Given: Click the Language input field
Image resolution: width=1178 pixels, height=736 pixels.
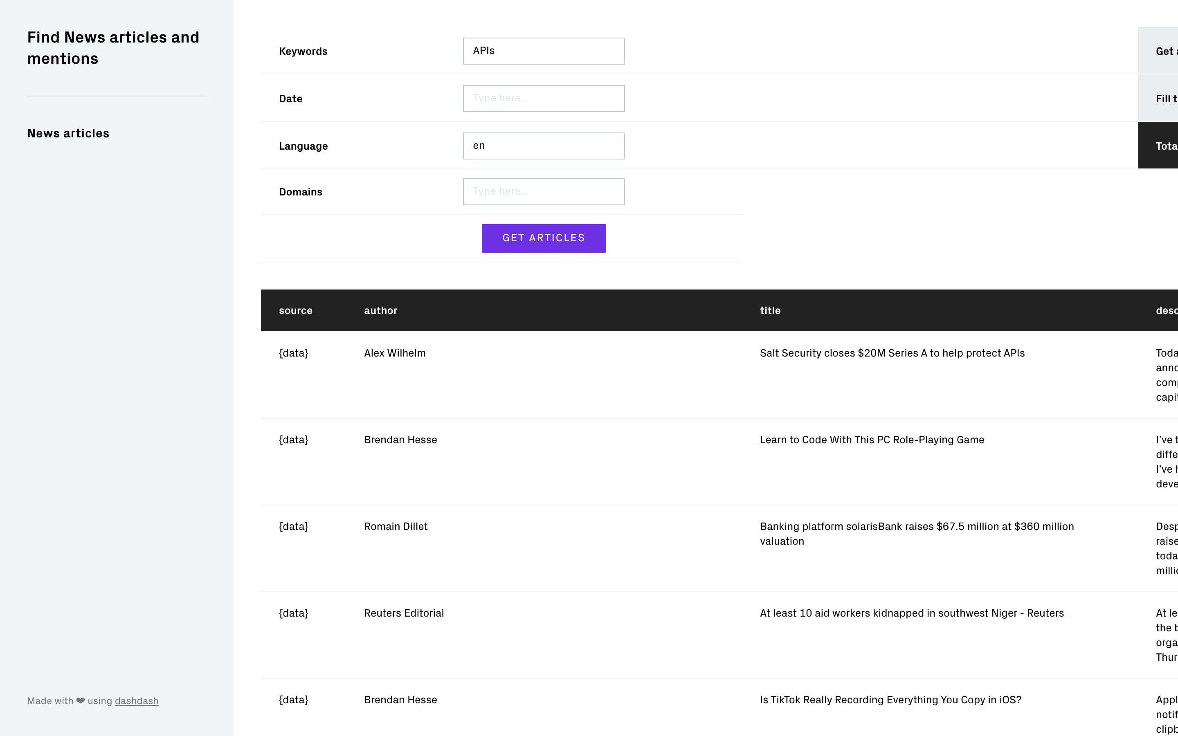Looking at the screenshot, I should pyautogui.click(x=543, y=146).
